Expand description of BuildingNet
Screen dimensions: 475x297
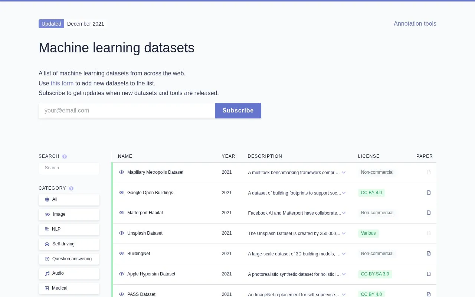(x=344, y=254)
